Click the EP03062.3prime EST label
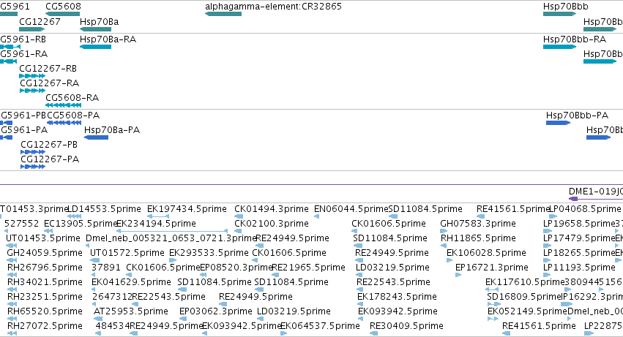Image resolution: width=623 pixels, height=337 pixels. [x=216, y=312]
